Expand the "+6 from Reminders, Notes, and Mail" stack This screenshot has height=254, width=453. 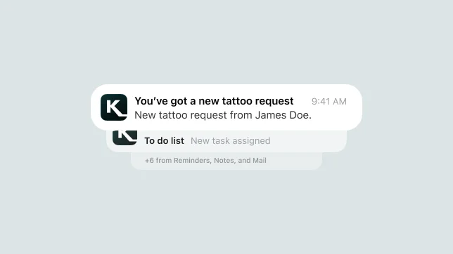(226, 161)
